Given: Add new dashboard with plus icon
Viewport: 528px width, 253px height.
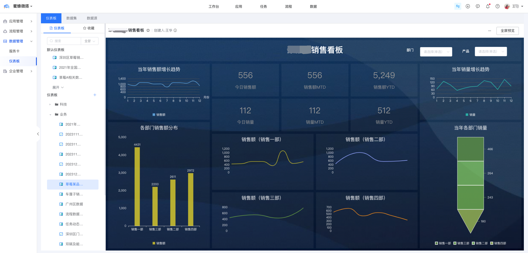Looking at the screenshot, I should pos(95,95).
